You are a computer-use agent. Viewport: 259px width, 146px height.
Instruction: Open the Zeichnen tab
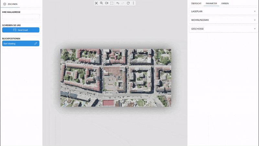click(x=10, y=4)
